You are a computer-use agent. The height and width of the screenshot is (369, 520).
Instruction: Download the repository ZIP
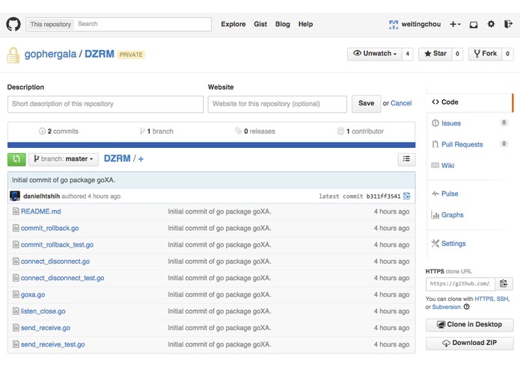[470, 343]
